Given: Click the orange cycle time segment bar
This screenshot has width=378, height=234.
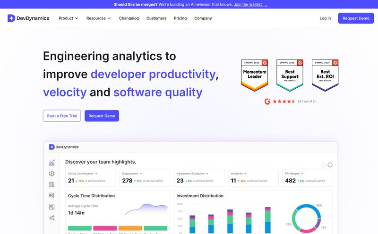Looking at the screenshot, I should coord(130,228).
